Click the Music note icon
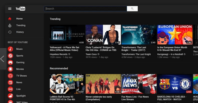The height and width of the screenshot is (103, 198). click(10, 49)
